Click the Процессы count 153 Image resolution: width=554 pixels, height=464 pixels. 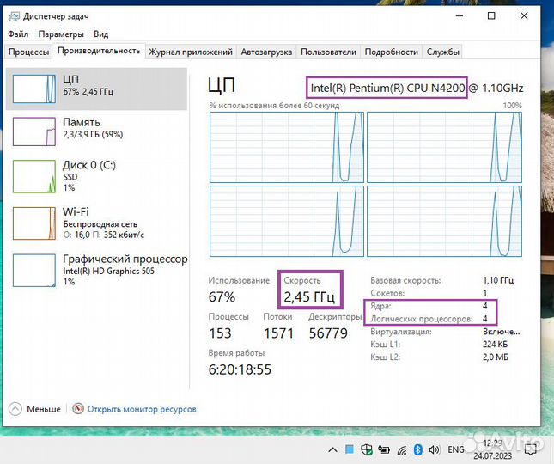click(x=220, y=333)
